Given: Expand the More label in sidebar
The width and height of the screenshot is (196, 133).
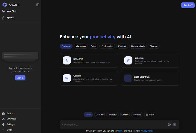Looking at the screenshot, I should (x=9, y=130).
